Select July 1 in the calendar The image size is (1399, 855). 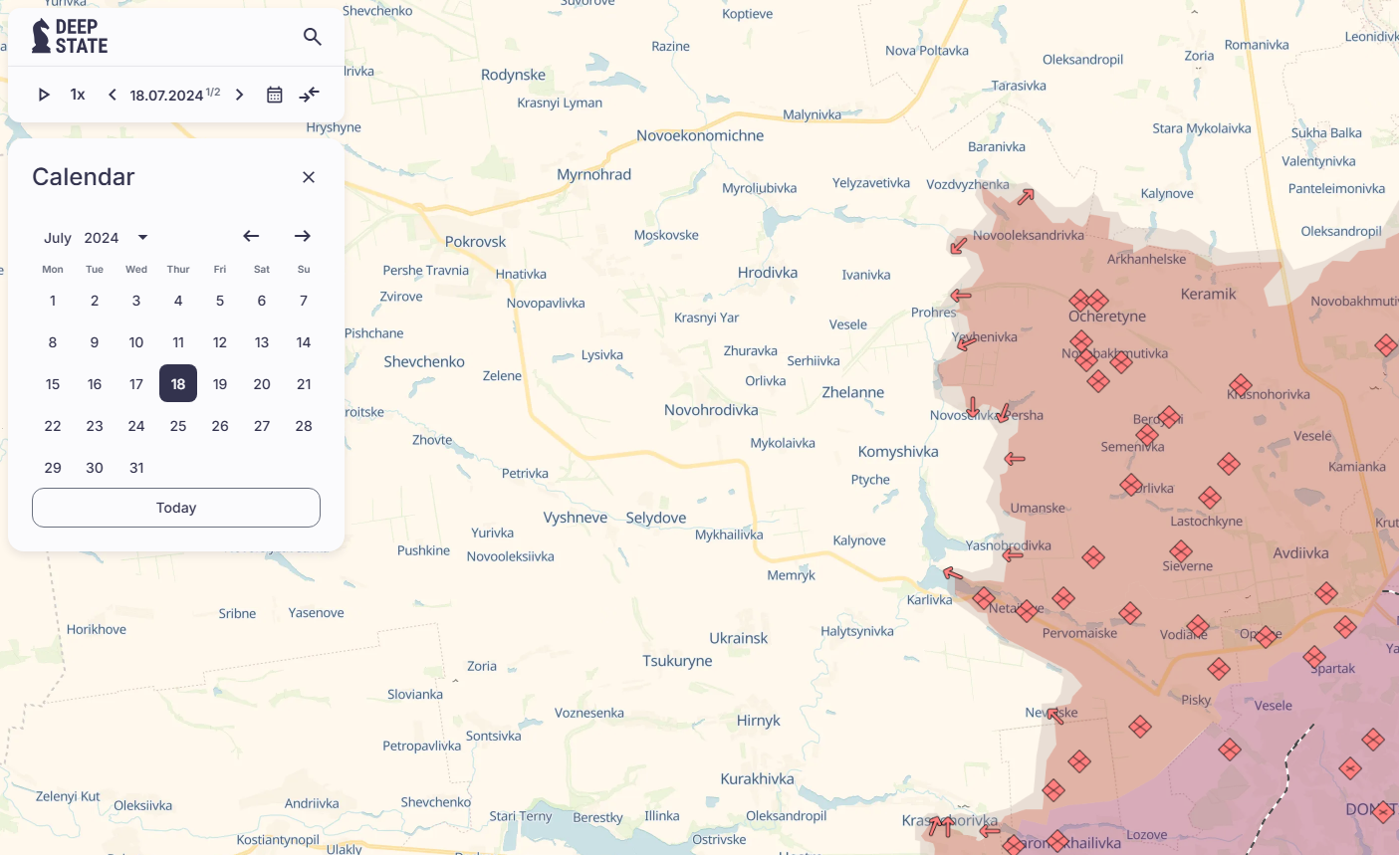(53, 301)
